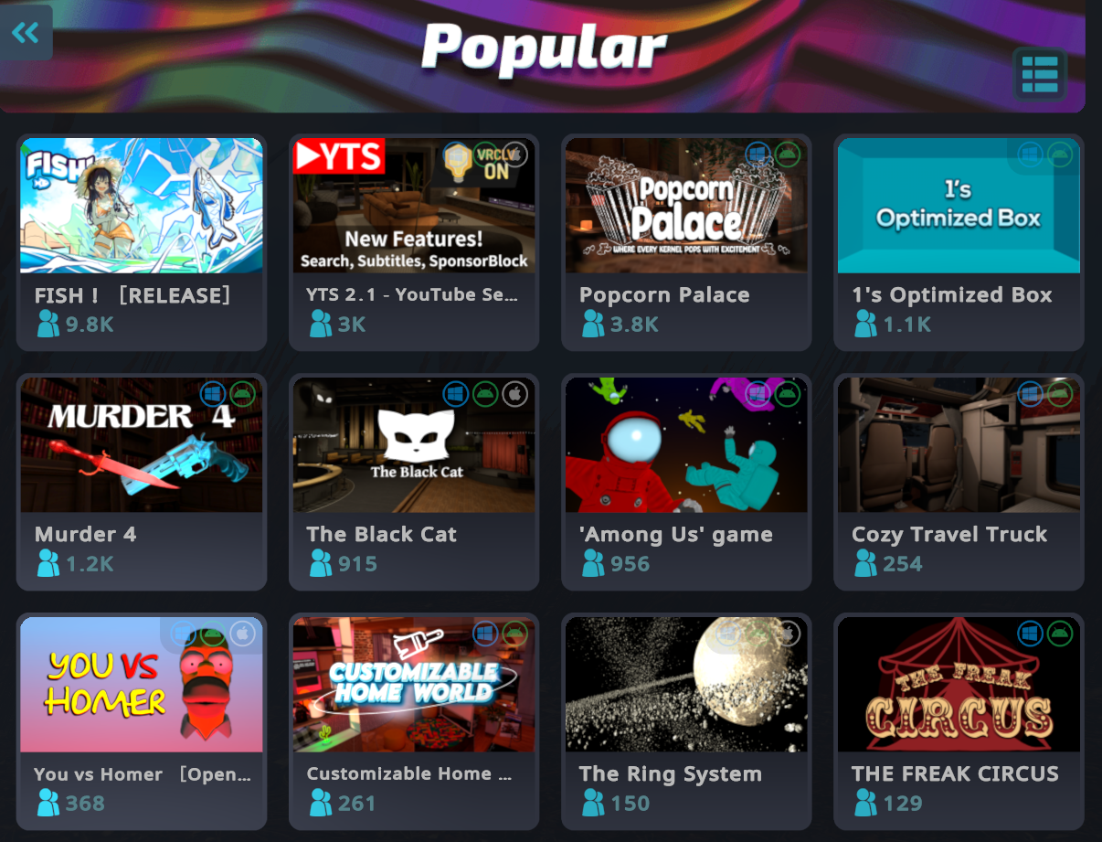This screenshot has height=842, width=1102.
Task: Click Apple platform icon on The Black Cat
Action: pyautogui.click(x=515, y=394)
